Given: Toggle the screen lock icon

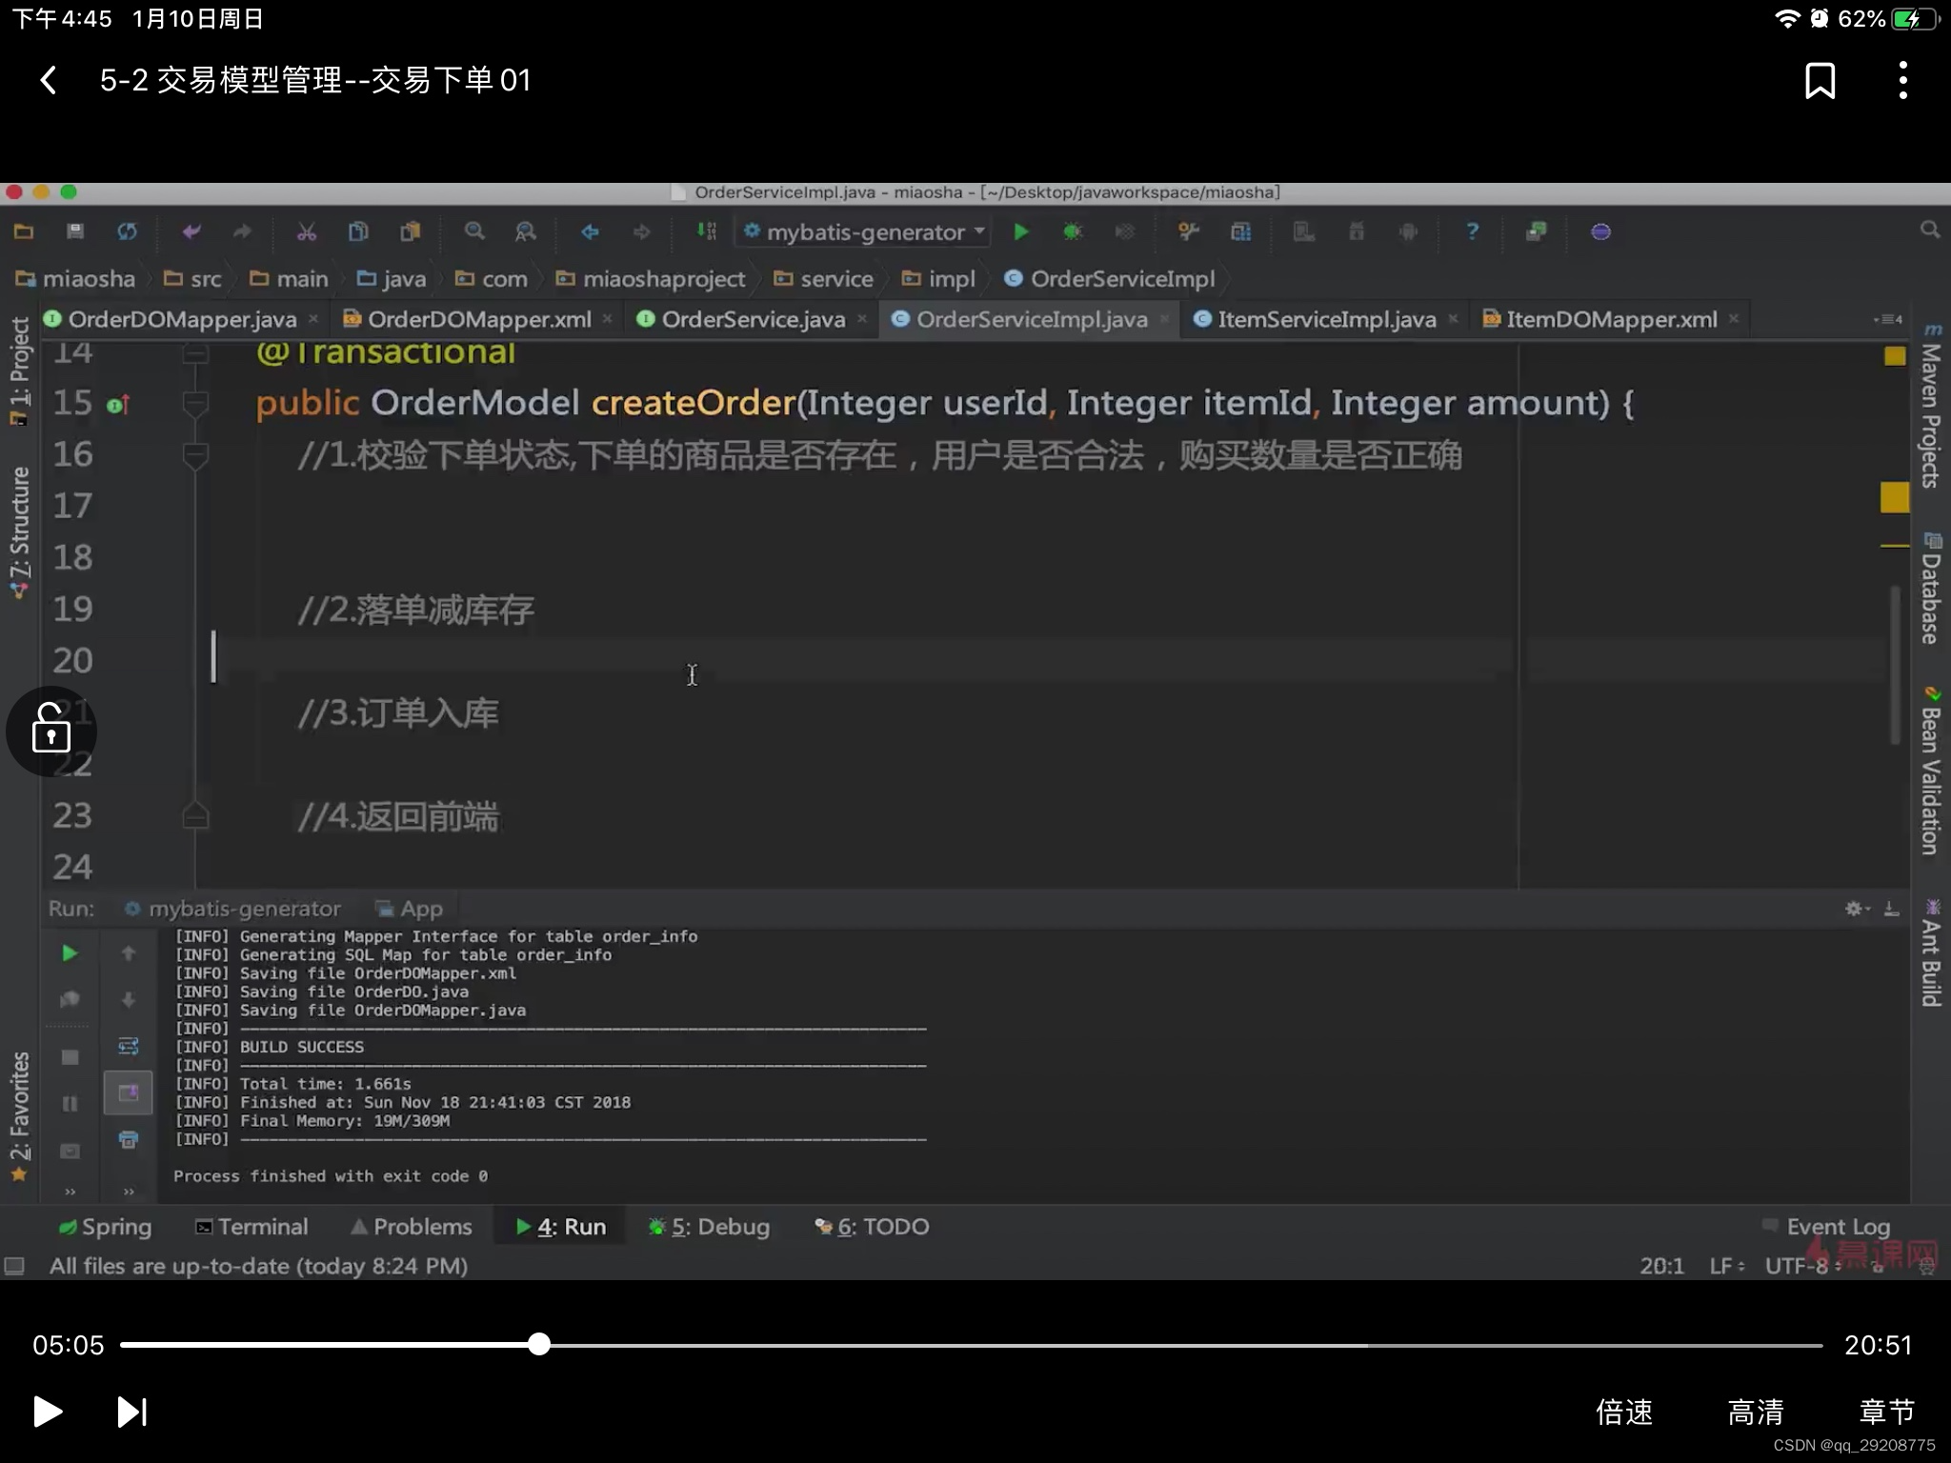Looking at the screenshot, I should tap(50, 731).
